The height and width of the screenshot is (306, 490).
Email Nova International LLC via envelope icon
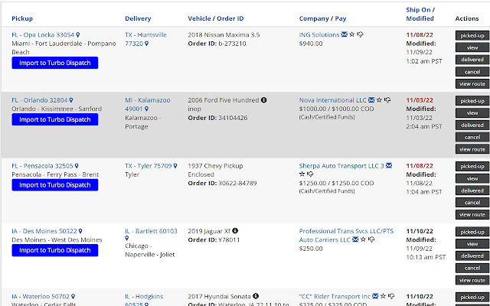pyautogui.click(x=371, y=100)
